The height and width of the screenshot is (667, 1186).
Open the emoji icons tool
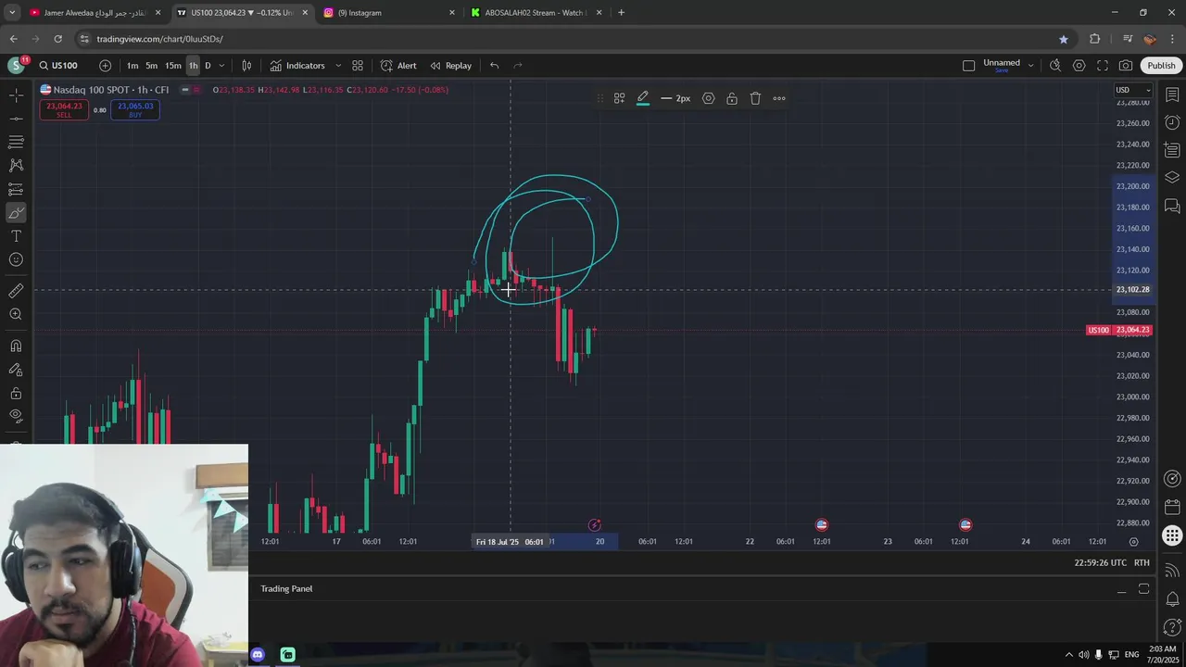[x=16, y=259]
